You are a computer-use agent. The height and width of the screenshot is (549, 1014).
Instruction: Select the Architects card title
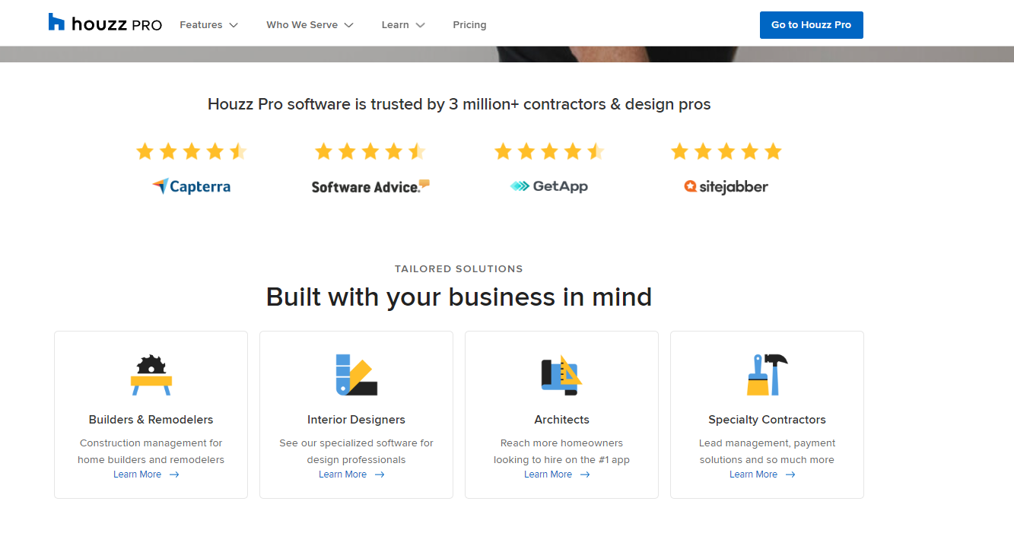[561, 420]
